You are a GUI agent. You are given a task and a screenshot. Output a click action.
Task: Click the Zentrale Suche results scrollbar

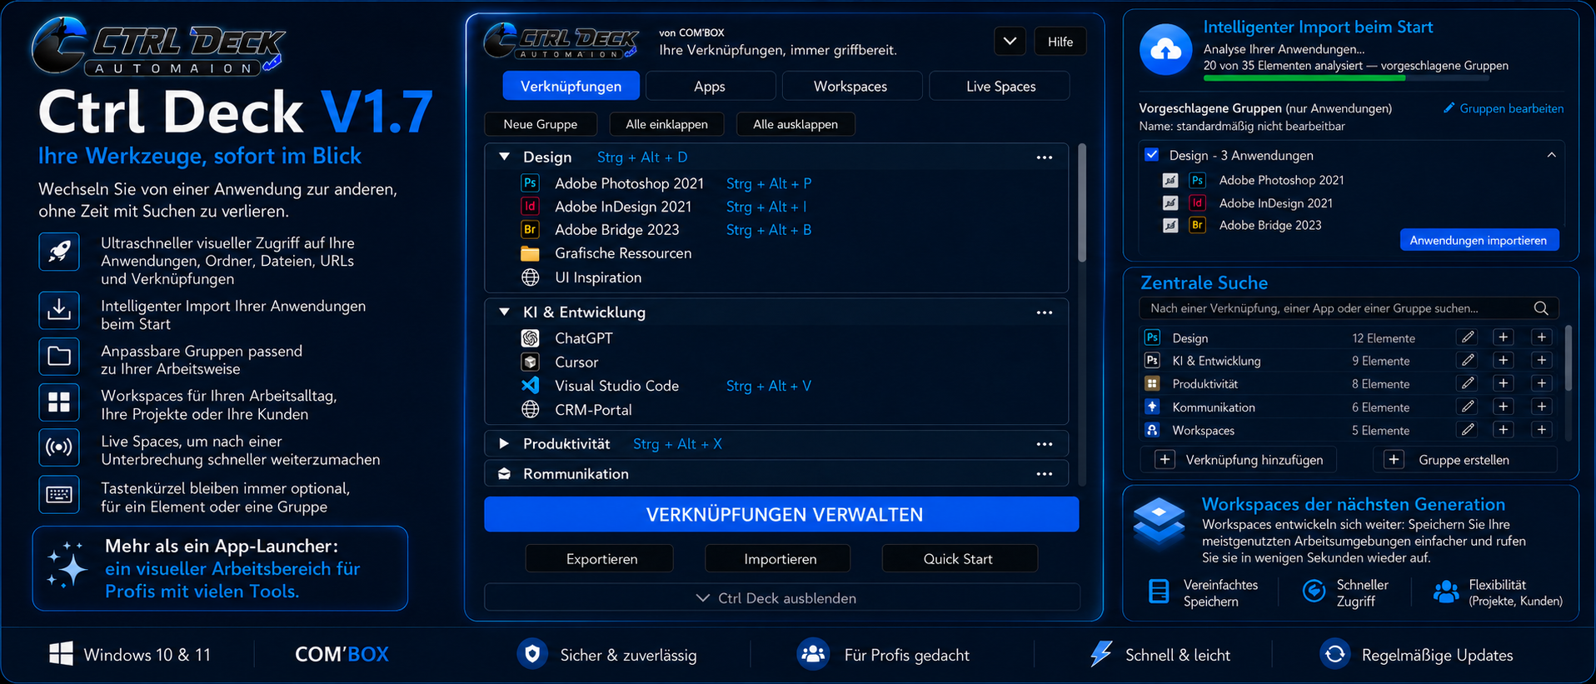[x=1569, y=358]
